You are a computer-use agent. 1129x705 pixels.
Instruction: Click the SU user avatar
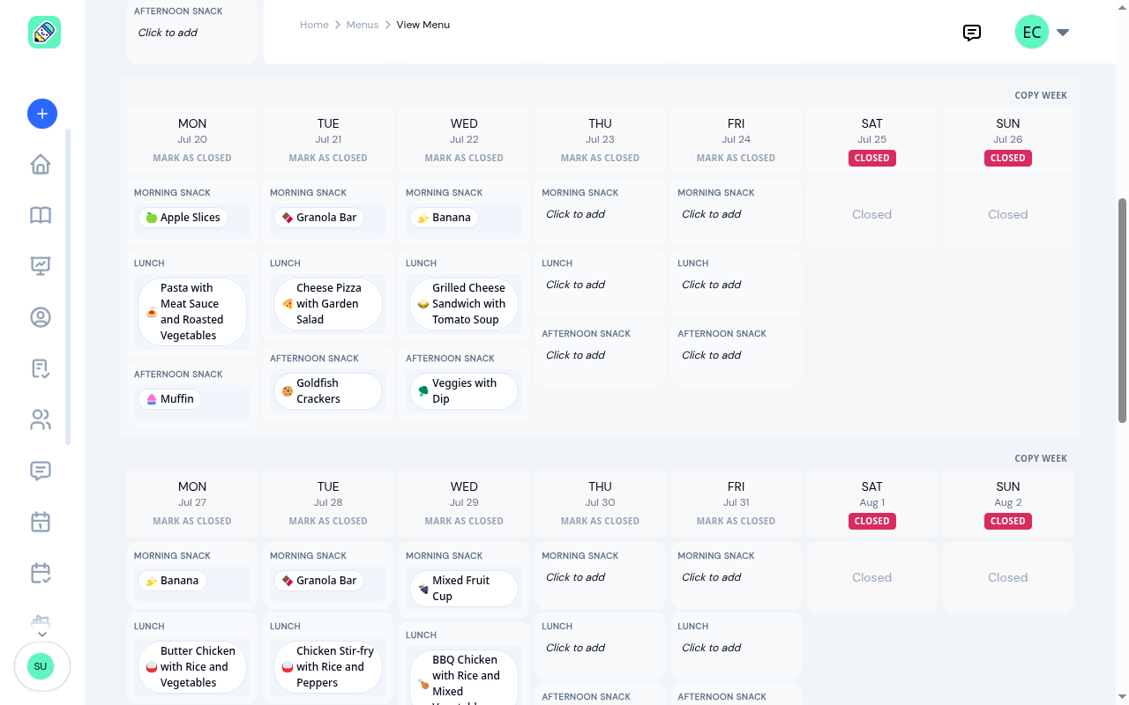click(x=41, y=666)
